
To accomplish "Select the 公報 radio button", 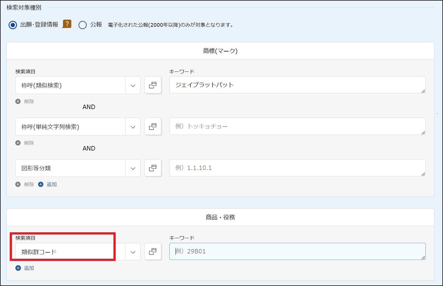I will (x=83, y=25).
